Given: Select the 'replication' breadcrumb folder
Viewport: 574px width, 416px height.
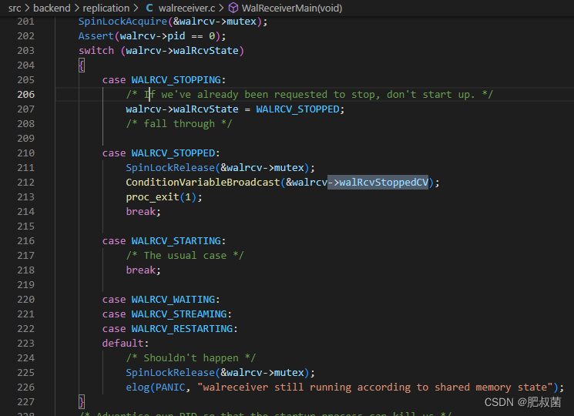Looking at the screenshot, I should (106, 8).
